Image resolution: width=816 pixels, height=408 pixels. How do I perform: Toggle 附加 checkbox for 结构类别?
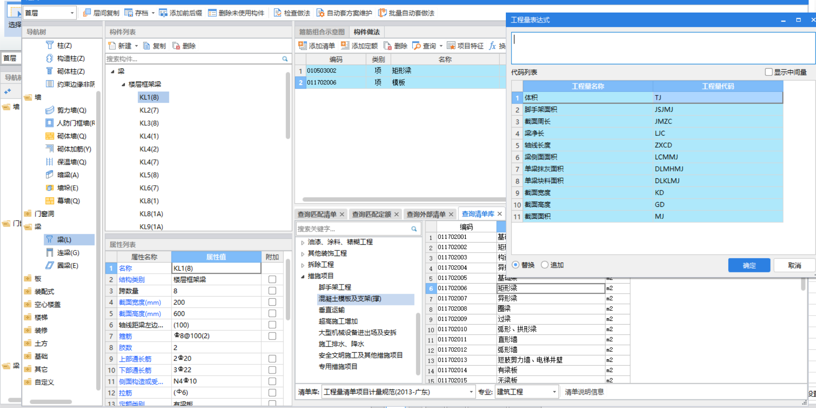[x=272, y=279]
